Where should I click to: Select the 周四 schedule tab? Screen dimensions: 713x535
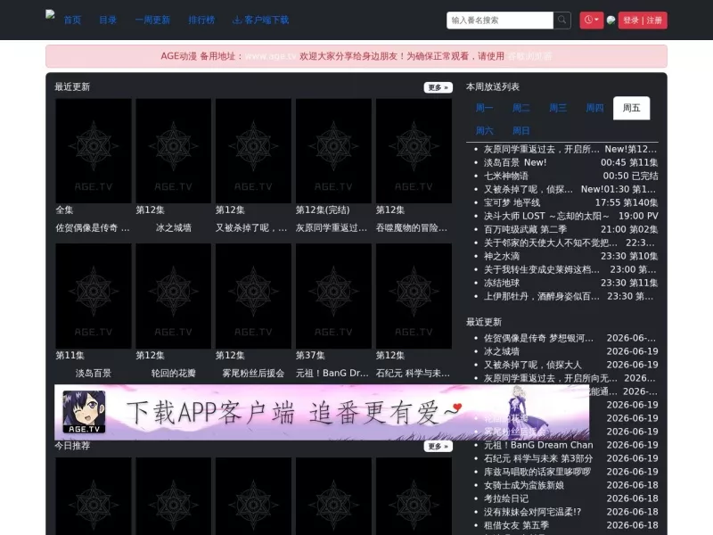tap(594, 108)
